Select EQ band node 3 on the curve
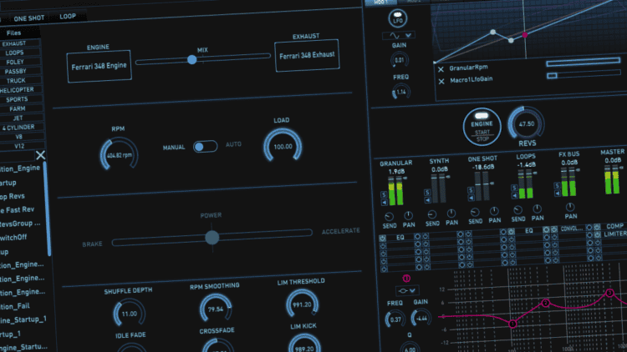This screenshot has width=627, height=352. (x=609, y=293)
